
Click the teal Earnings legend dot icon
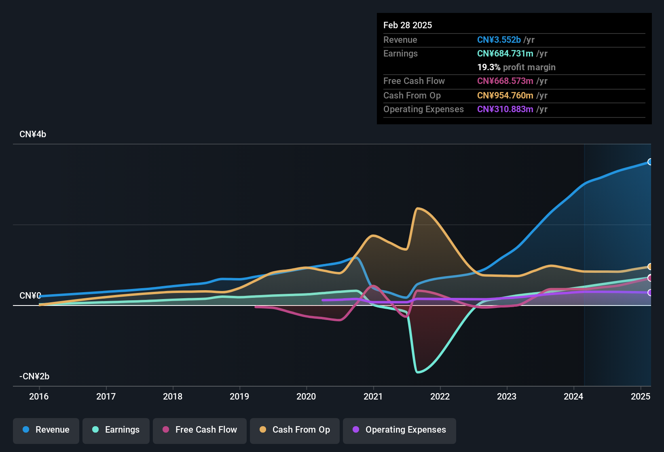click(95, 430)
